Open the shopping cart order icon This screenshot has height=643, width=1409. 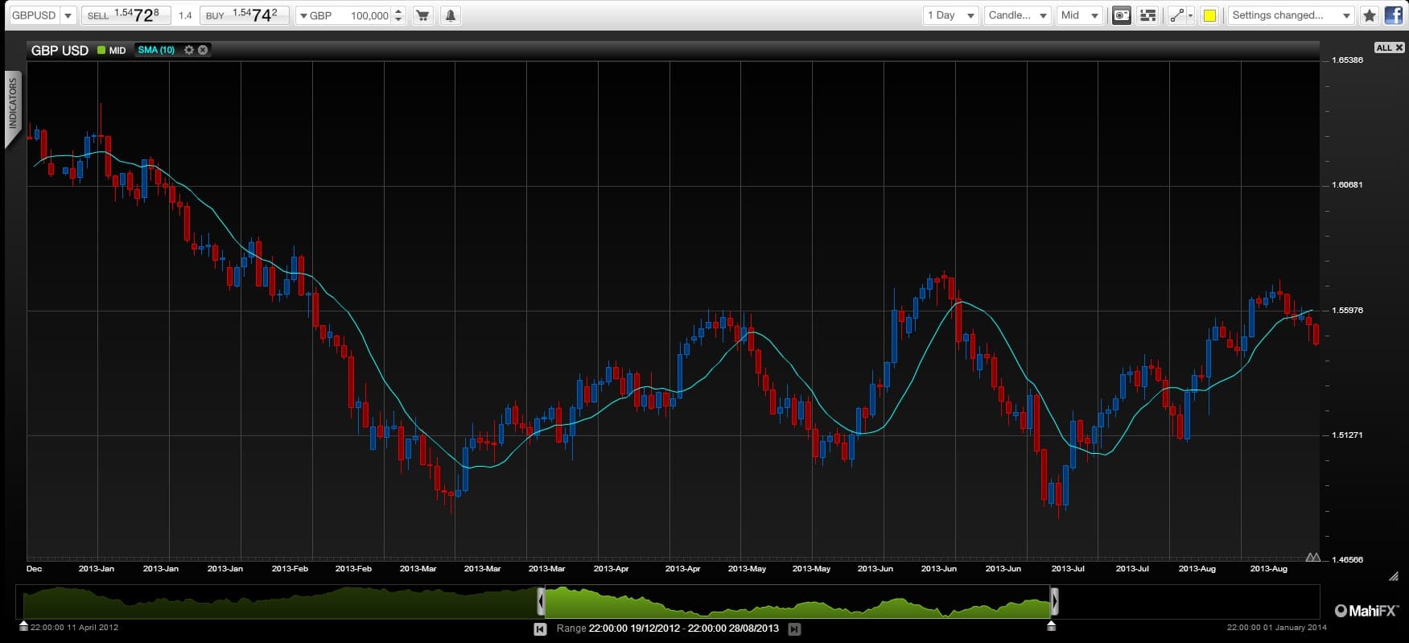[x=422, y=15]
